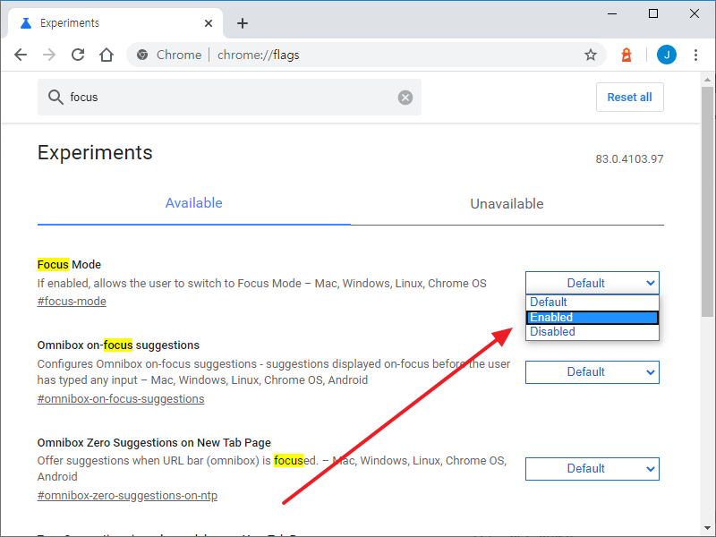Viewport: 716px width, 537px height.
Task: Open the #omnibox-zero-suggestions-on-ntp link
Action: 127,496
